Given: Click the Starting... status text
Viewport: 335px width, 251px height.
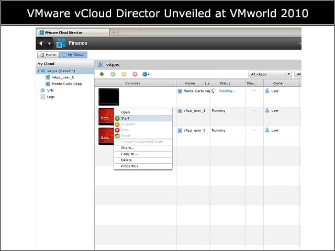Looking at the screenshot, I should click(227, 91).
